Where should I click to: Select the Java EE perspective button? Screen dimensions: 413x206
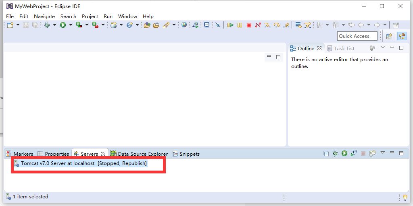(x=402, y=36)
